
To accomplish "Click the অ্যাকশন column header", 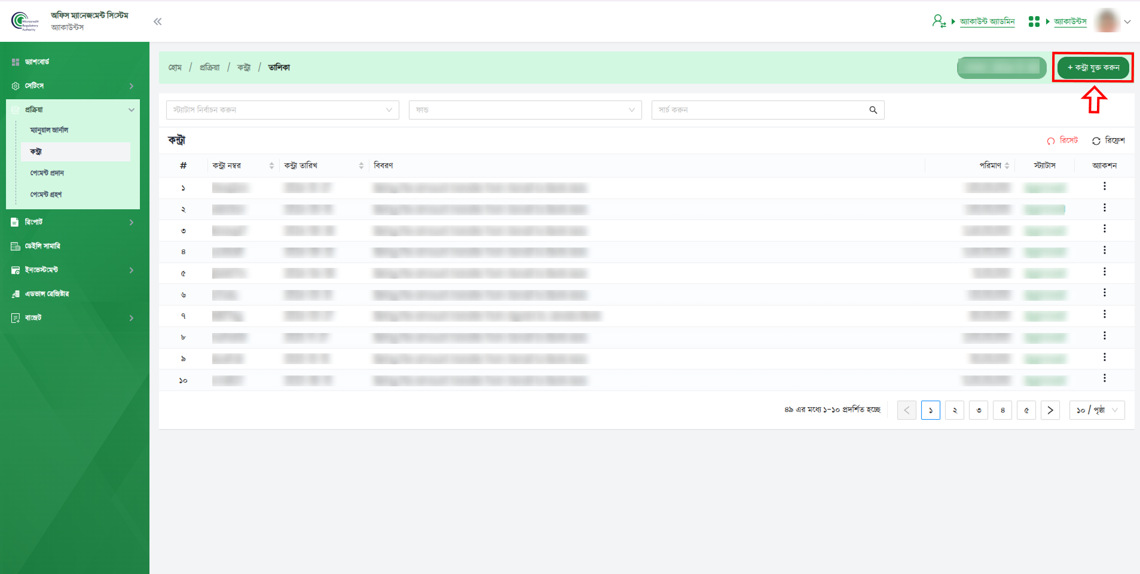I will [1104, 166].
